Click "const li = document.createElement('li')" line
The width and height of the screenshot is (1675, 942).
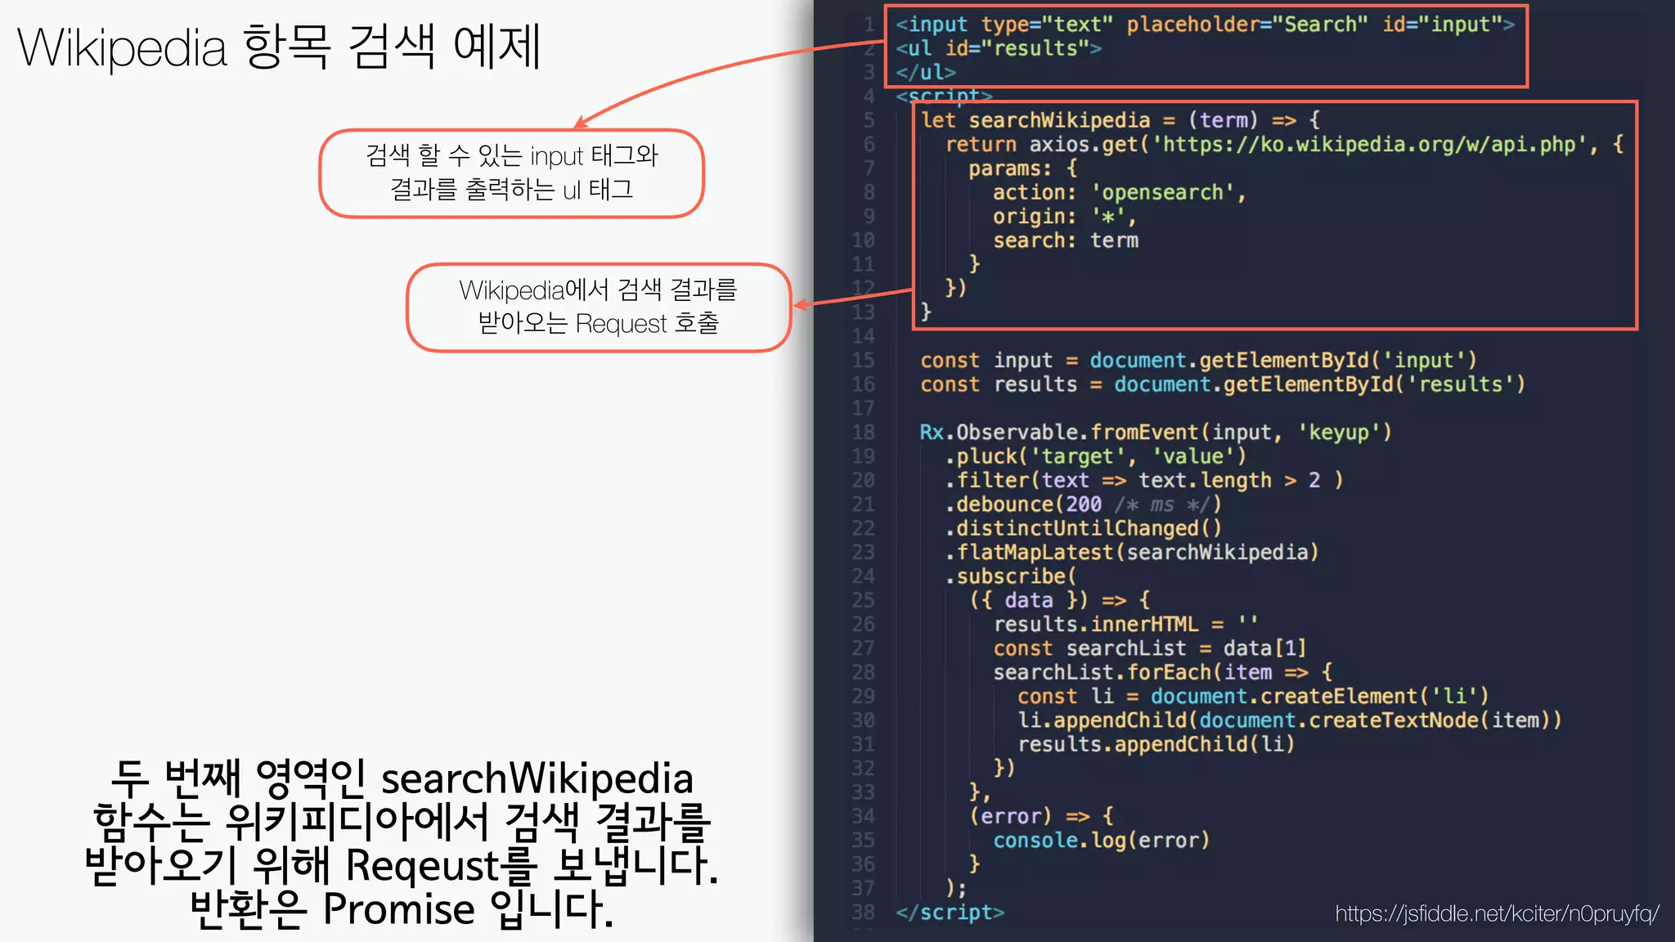pos(1253,697)
